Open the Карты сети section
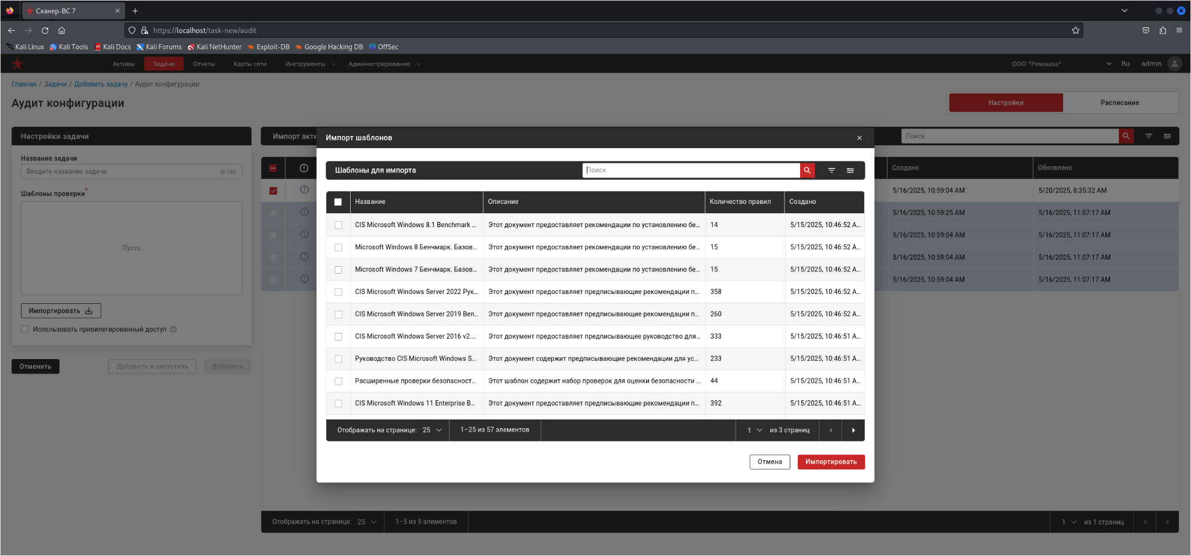 coord(250,64)
